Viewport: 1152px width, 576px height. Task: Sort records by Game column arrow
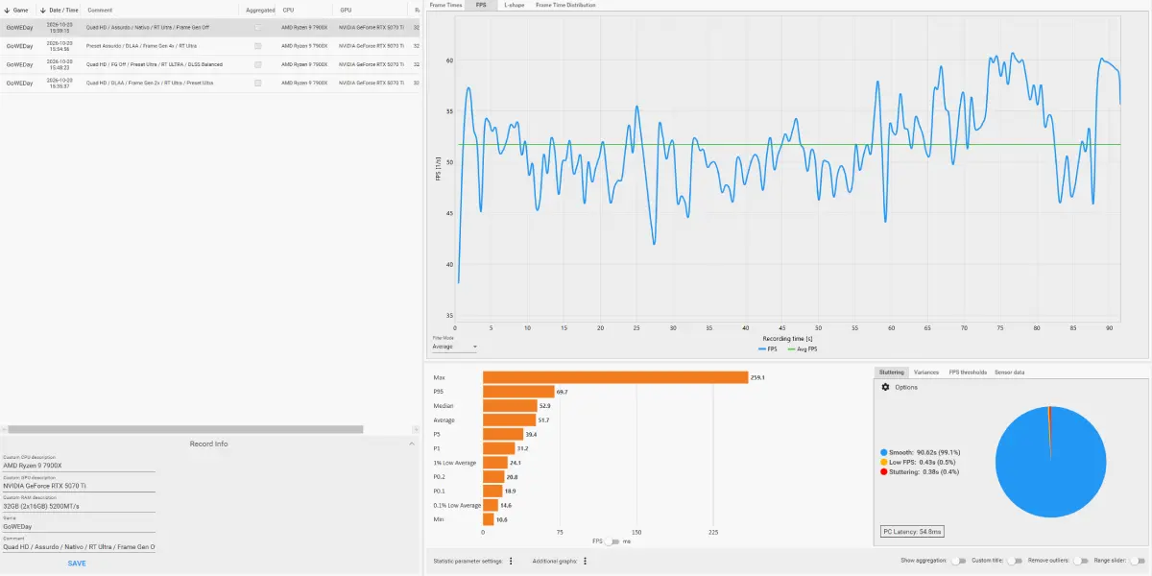[5, 10]
